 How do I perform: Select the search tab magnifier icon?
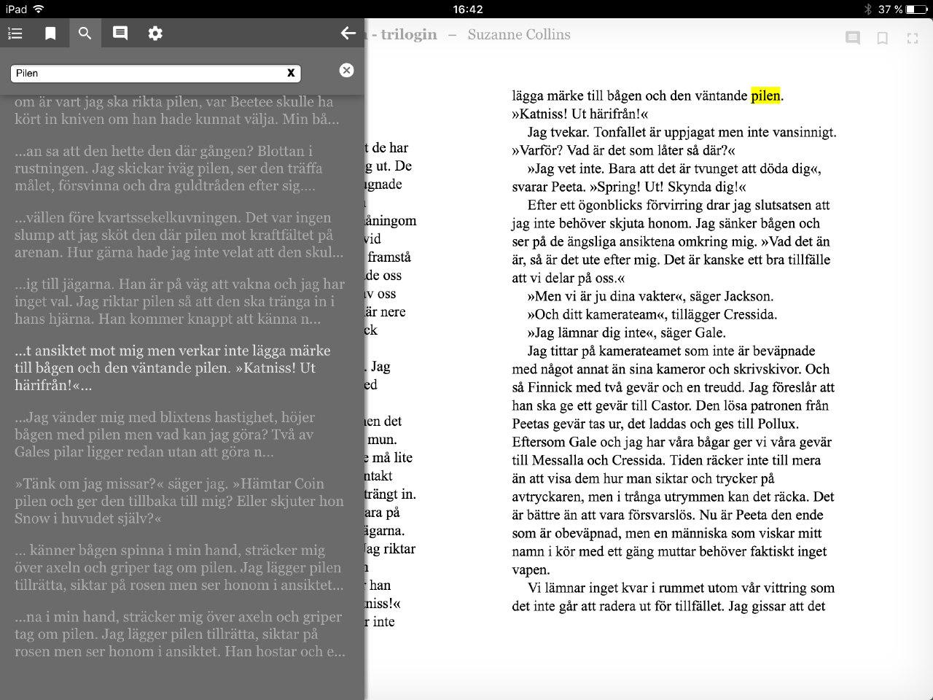[x=85, y=34]
